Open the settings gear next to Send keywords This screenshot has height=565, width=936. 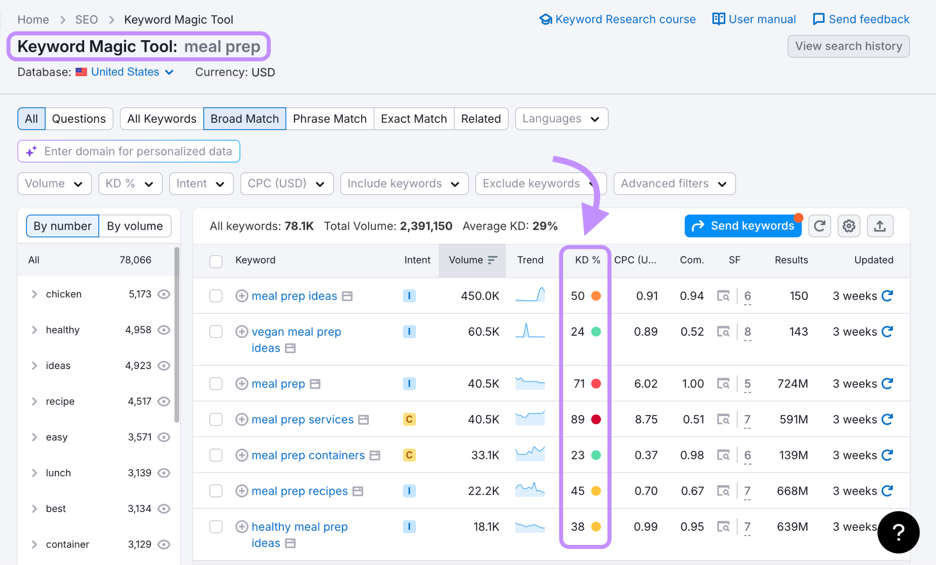point(849,226)
